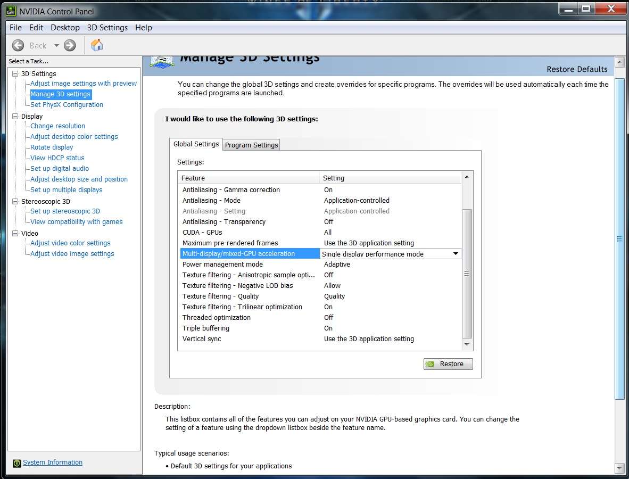Viewport: 629px width, 479px height.
Task: Click the Adaptive power management value
Action: (337, 264)
